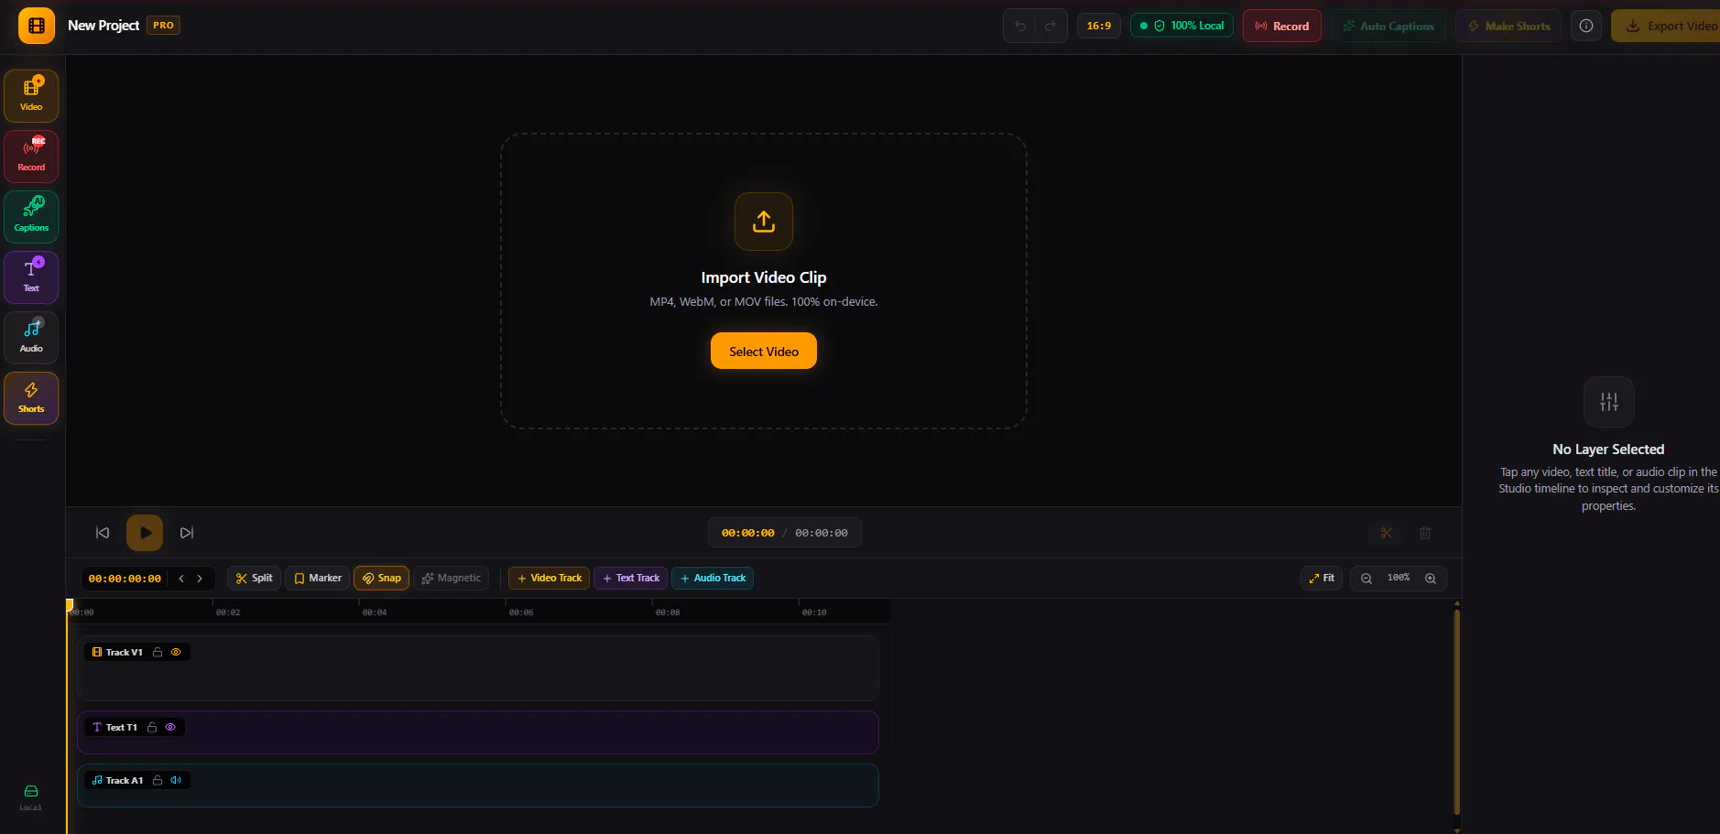
Task: Open the Text sidebar tool
Action: (31, 277)
